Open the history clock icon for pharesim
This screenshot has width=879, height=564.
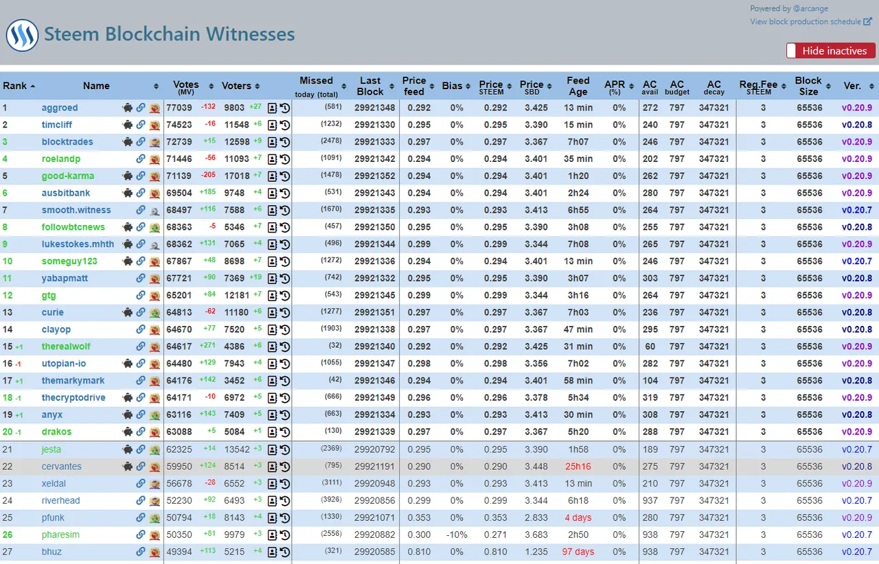click(x=284, y=534)
